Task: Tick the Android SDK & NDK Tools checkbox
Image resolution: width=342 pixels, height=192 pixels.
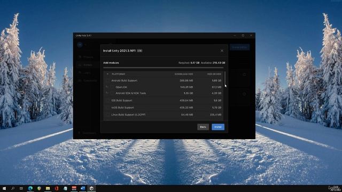Action: click(113, 93)
